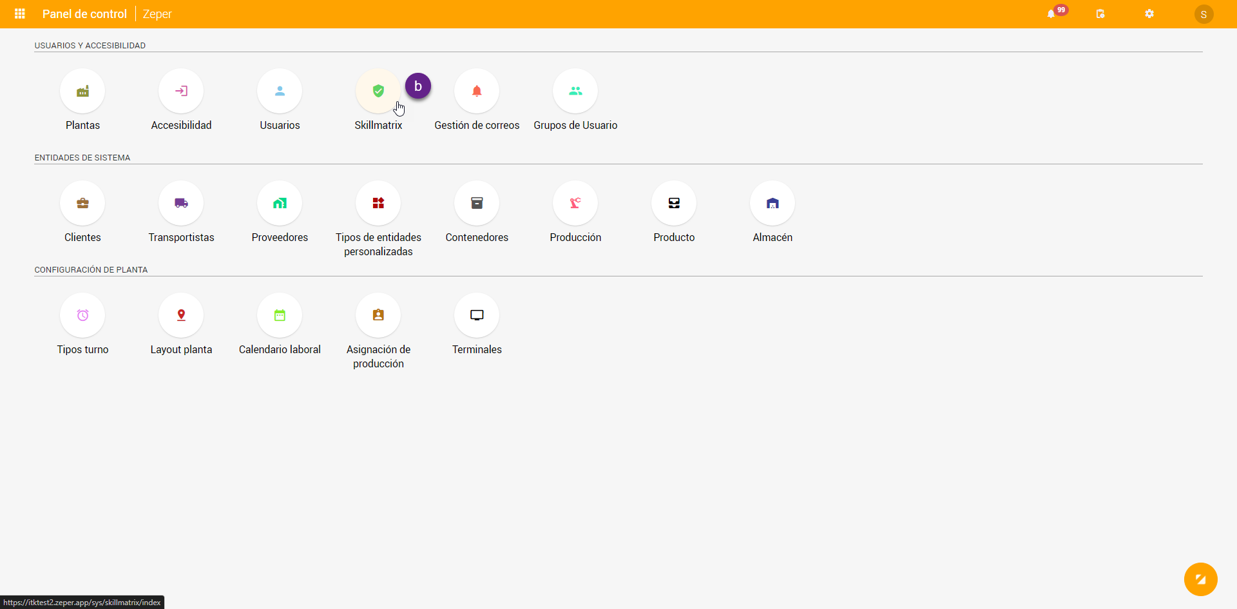The image size is (1237, 609).
Task: Click ENTIDADES DE SISTEMA section heading
Action: (x=82, y=158)
